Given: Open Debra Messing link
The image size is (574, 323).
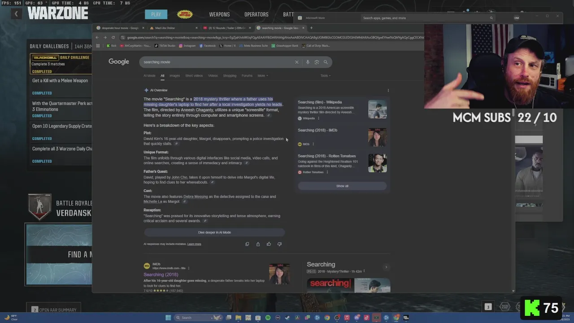Looking at the screenshot, I should click(x=196, y=196).
